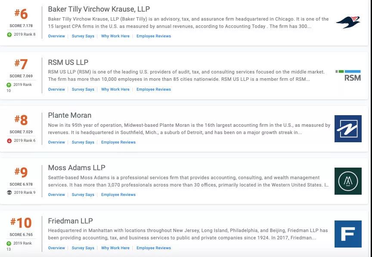This screenshot has width=372, height=257.
Task: Click the Moss Adams LLP heading
Action: 77,168
